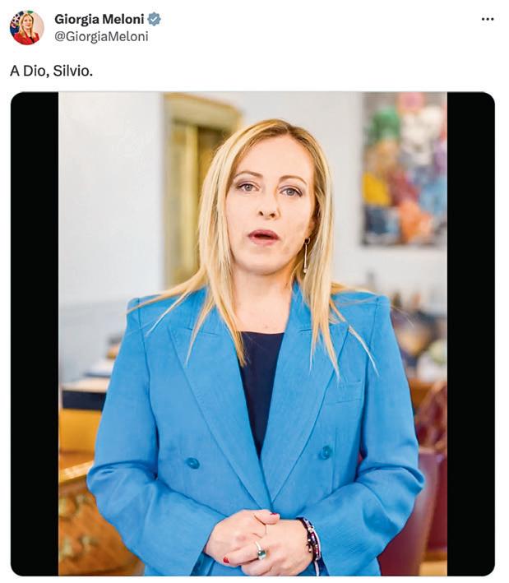Click the blue verified badge
The image size is (509, 583).
[x=155, y=19]
